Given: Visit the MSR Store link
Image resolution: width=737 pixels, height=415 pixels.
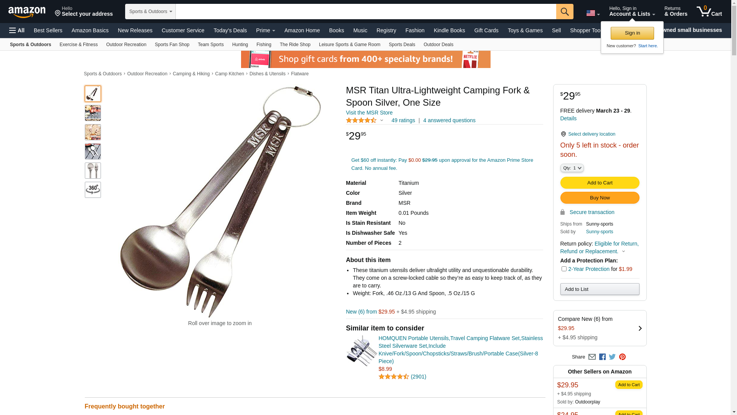Looking at the screenshot, I should pyautogui.click(x=369, y=113).
